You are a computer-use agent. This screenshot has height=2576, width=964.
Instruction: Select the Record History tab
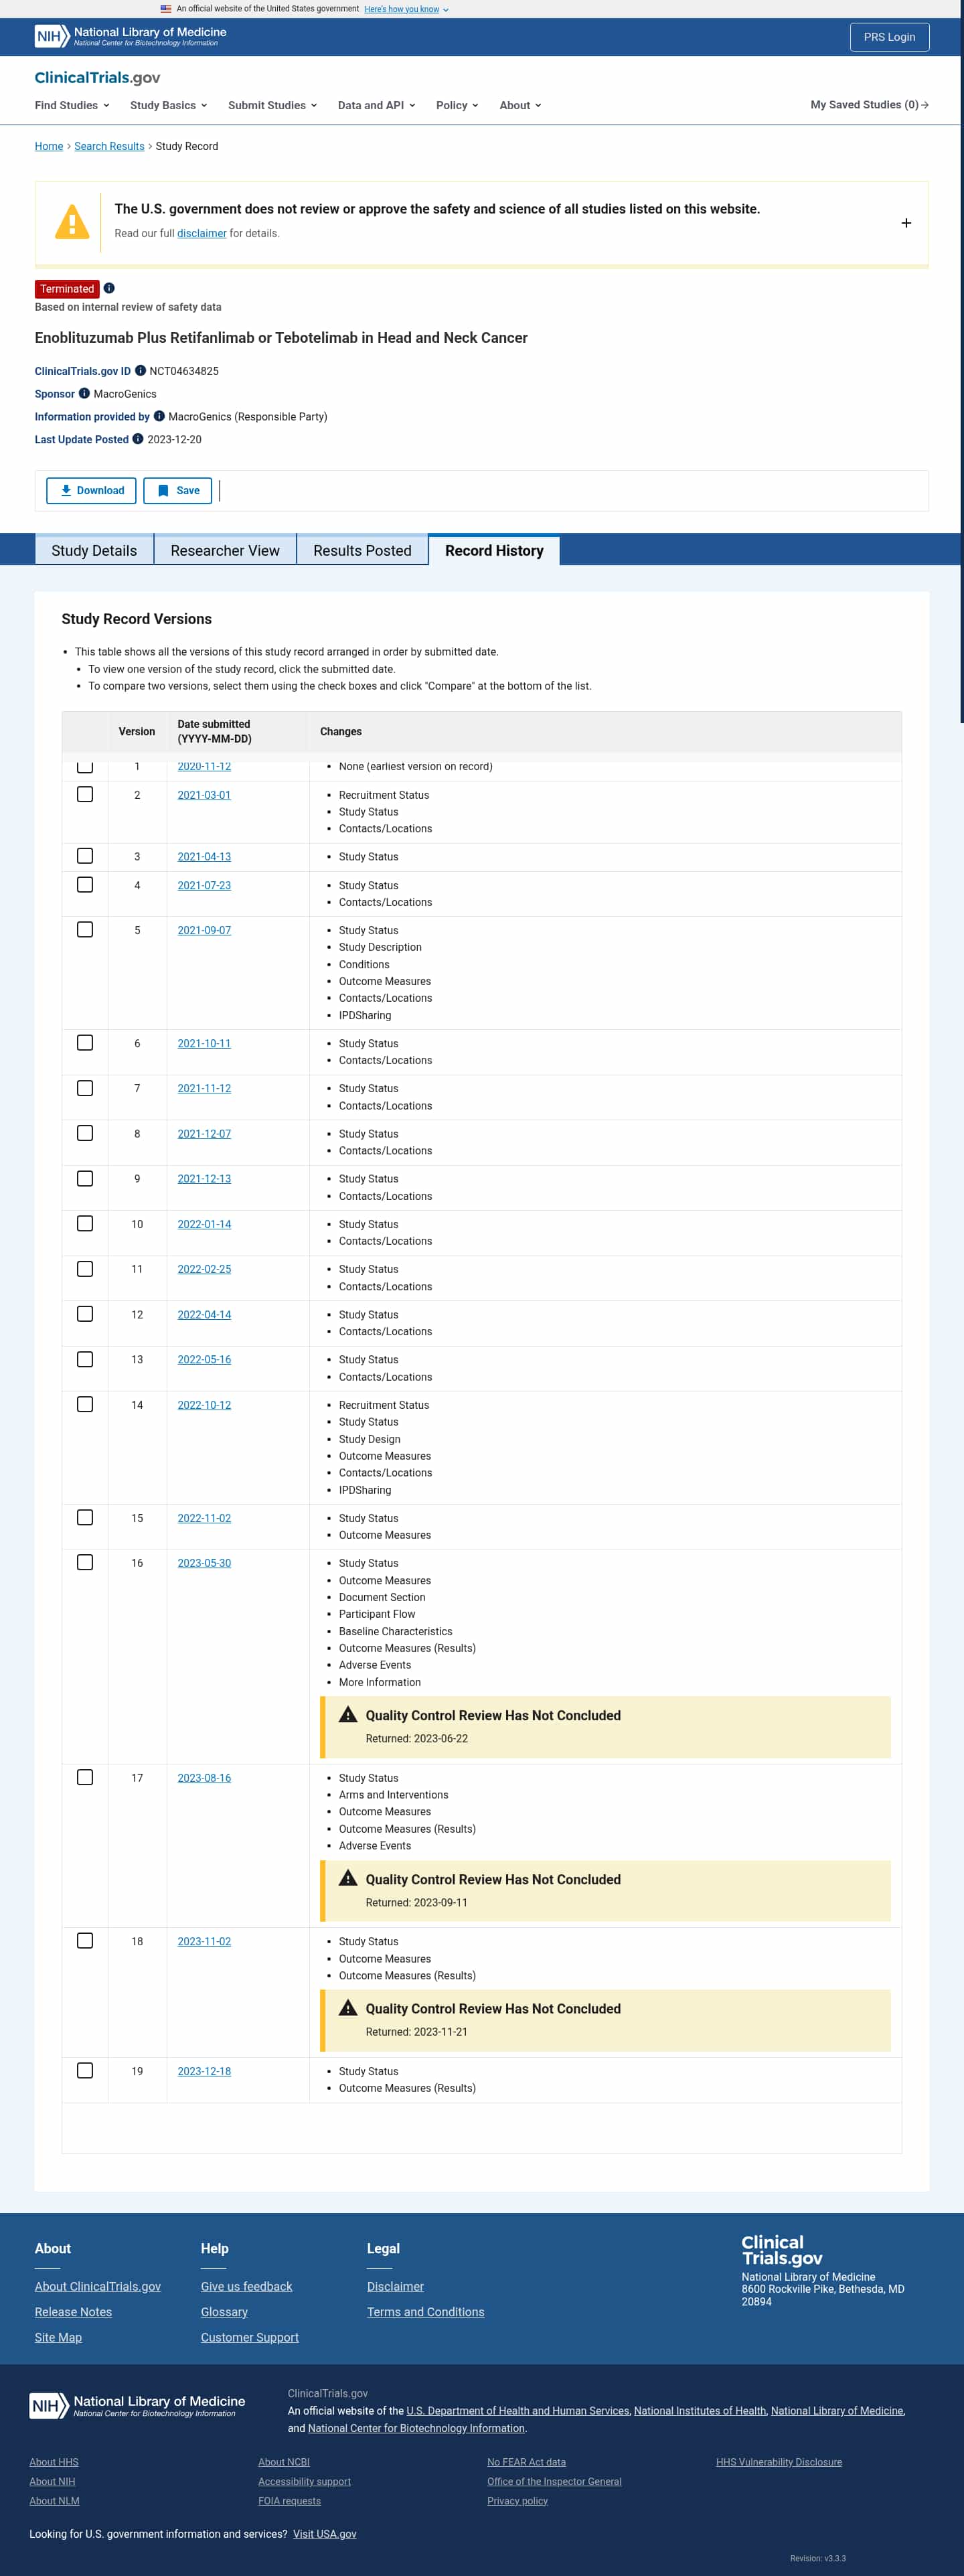coord(494,550)
